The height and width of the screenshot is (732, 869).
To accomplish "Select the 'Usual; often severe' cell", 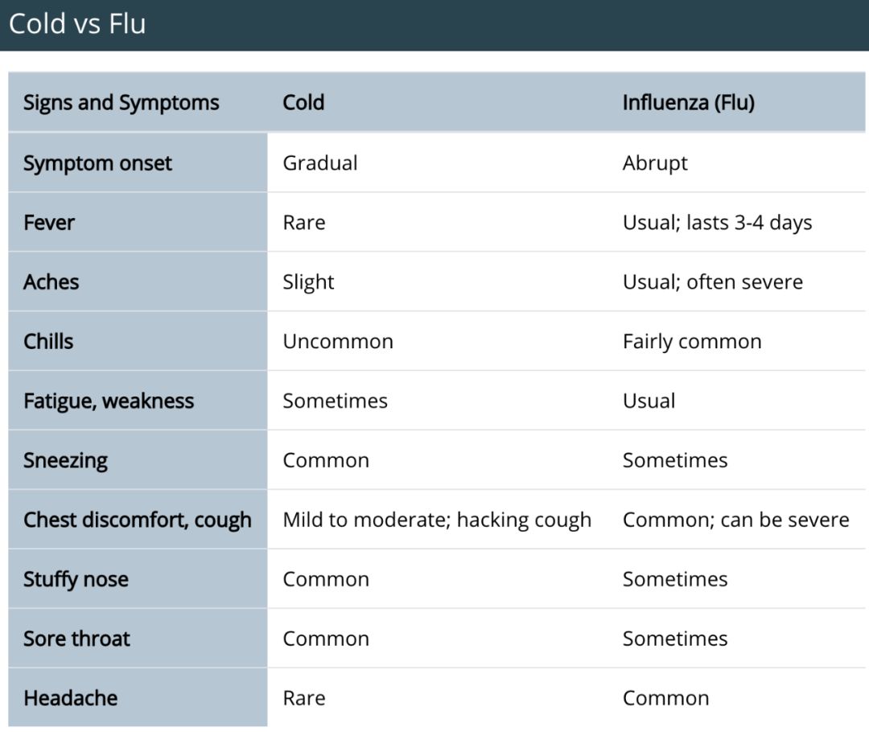I will [713, 282].
